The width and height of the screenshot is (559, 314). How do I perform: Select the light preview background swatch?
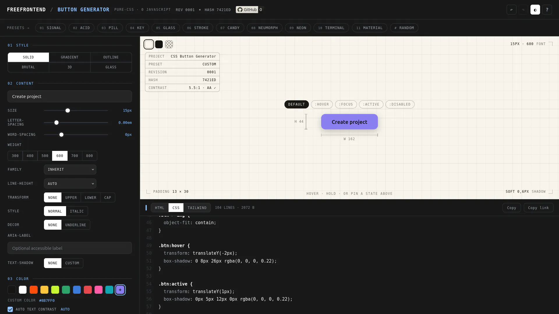coord(149,44)
